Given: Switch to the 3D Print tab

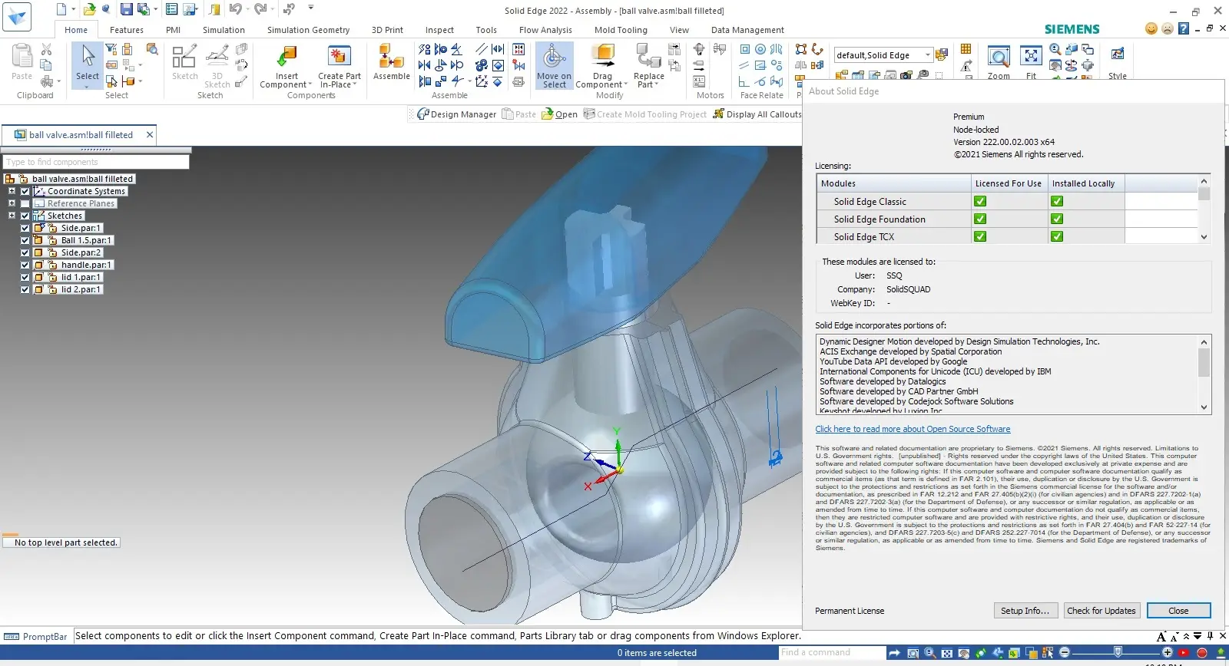Looking at the screenshot, I should [387, 30].
